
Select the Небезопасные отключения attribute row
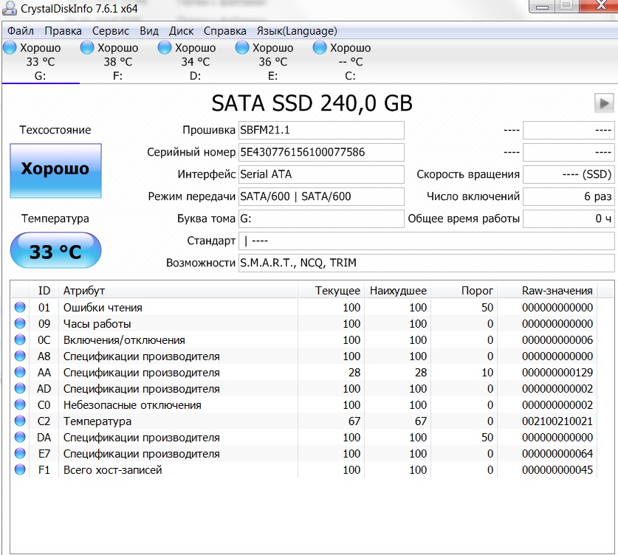click(303, 405)
